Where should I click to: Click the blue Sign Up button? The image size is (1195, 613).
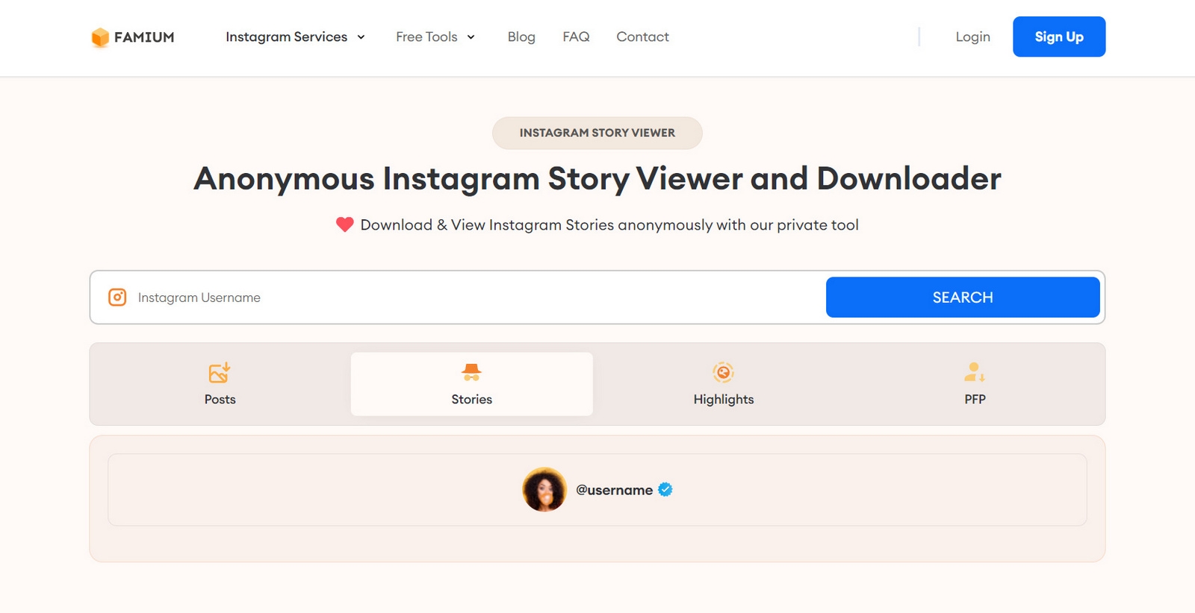(x=1059, y=37)
